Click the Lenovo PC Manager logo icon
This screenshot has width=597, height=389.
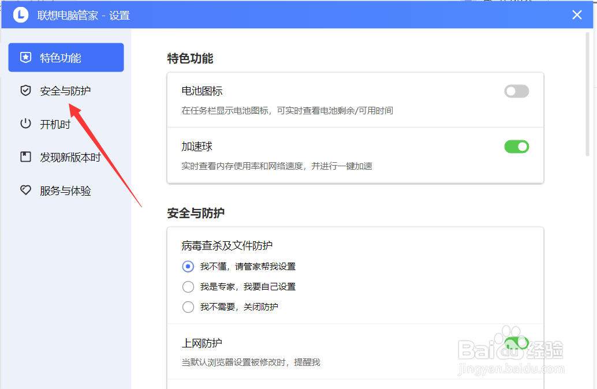click(21, 15)
